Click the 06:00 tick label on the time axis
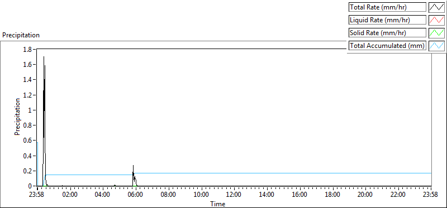 pyautogui.click(x=136, y=195)
